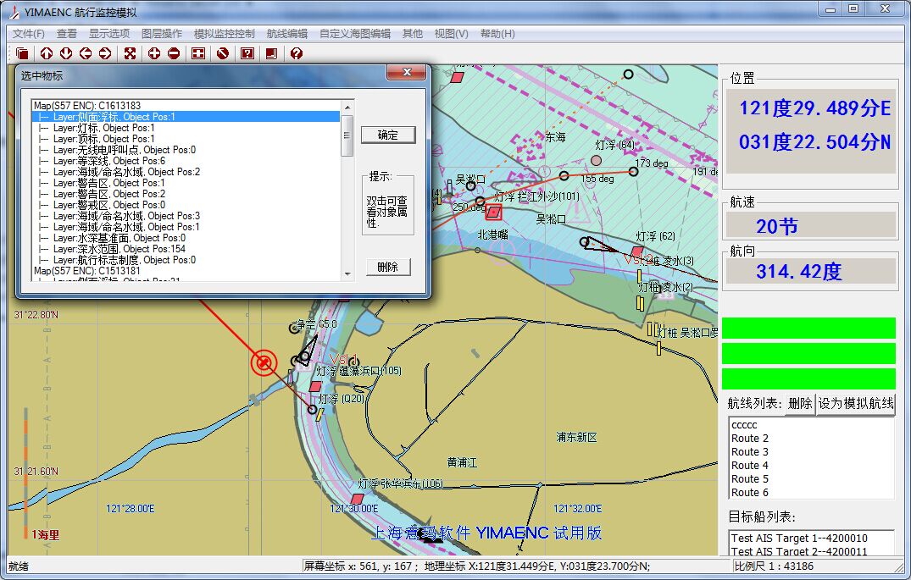Select tree root Map(S57 ENC): C1613183
This screenshot has height=580, width=911.
pyautogui.click(x=87, y=106)
